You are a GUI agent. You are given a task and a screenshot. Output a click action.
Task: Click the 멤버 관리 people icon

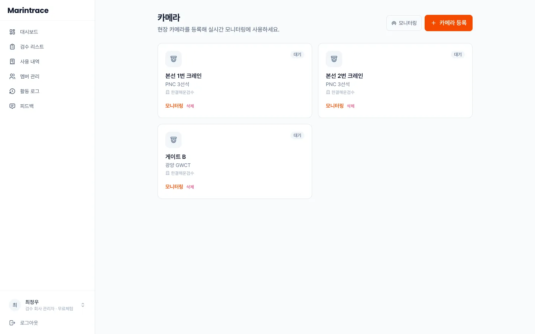point(12,76)
